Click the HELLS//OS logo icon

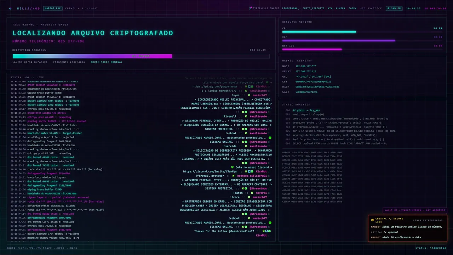pos(10,8)
